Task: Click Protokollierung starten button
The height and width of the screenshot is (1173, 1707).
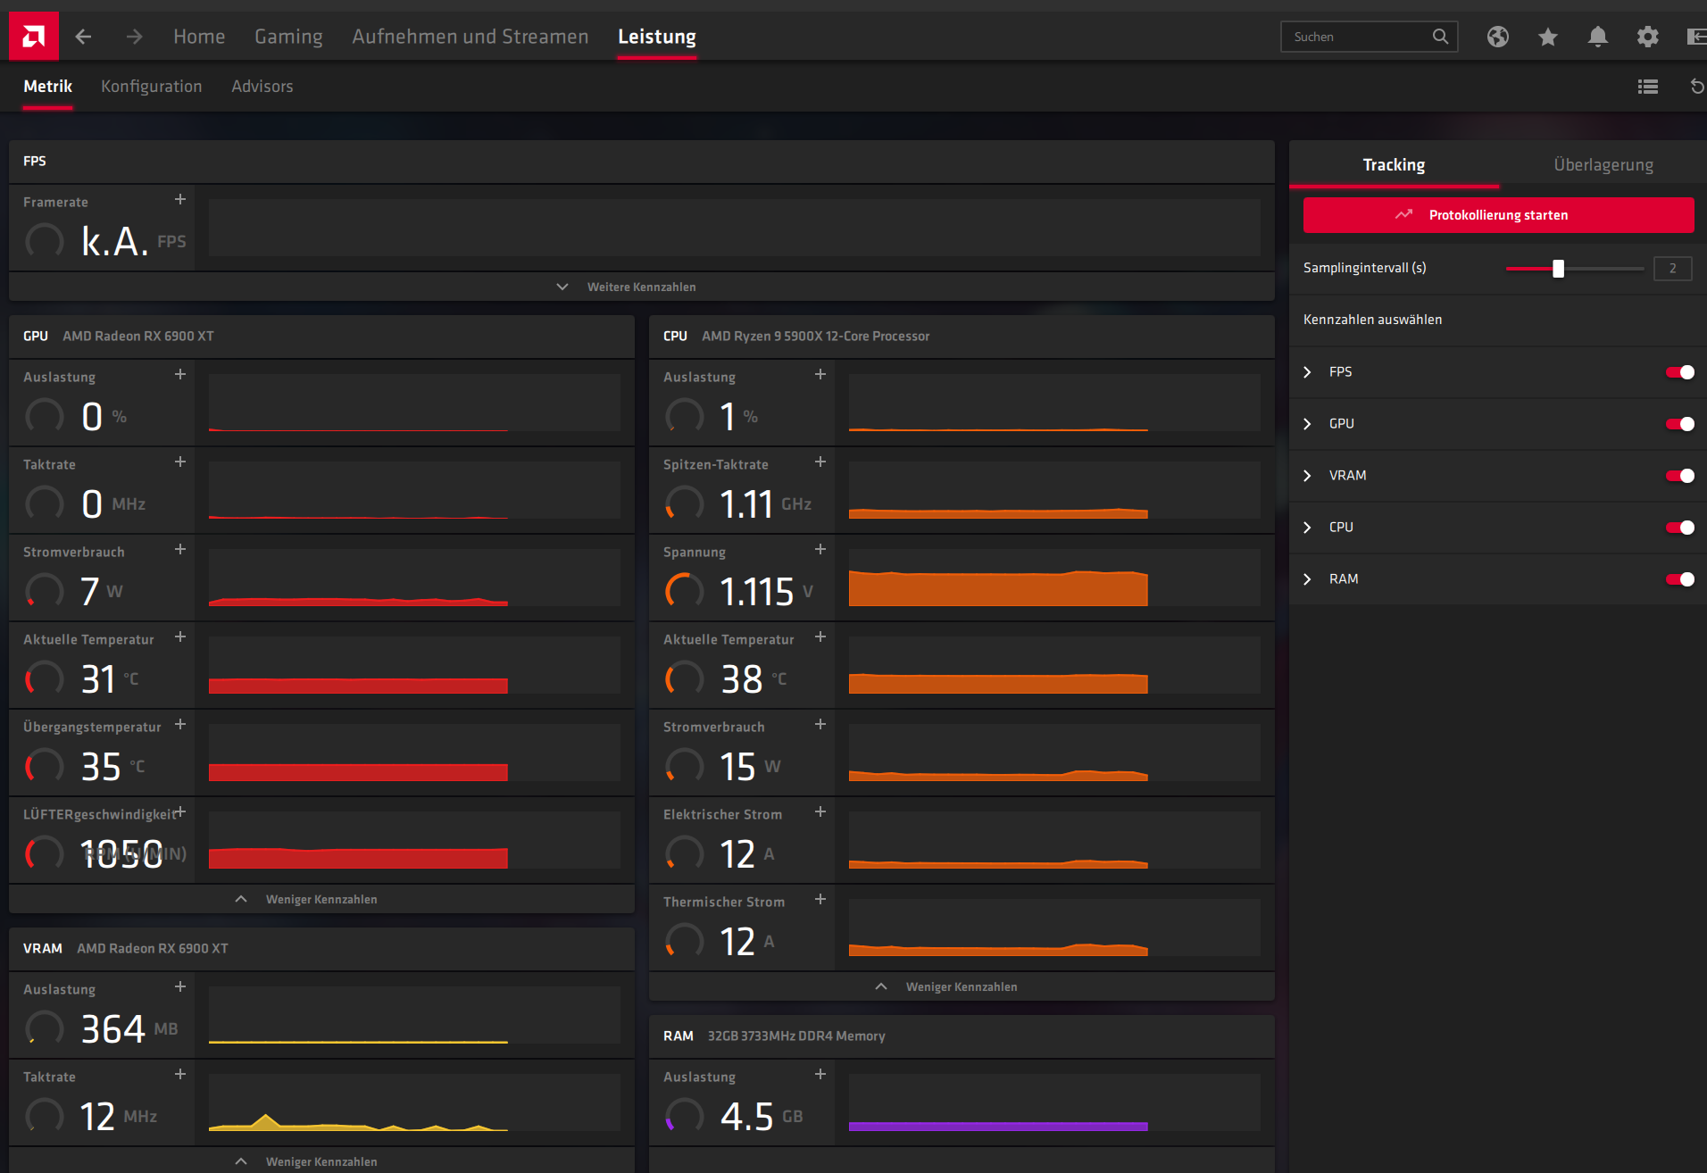Action: pyautogui.click(x=1498, y=215)
